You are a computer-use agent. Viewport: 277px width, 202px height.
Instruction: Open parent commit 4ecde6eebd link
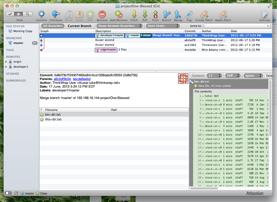point(82,79)
